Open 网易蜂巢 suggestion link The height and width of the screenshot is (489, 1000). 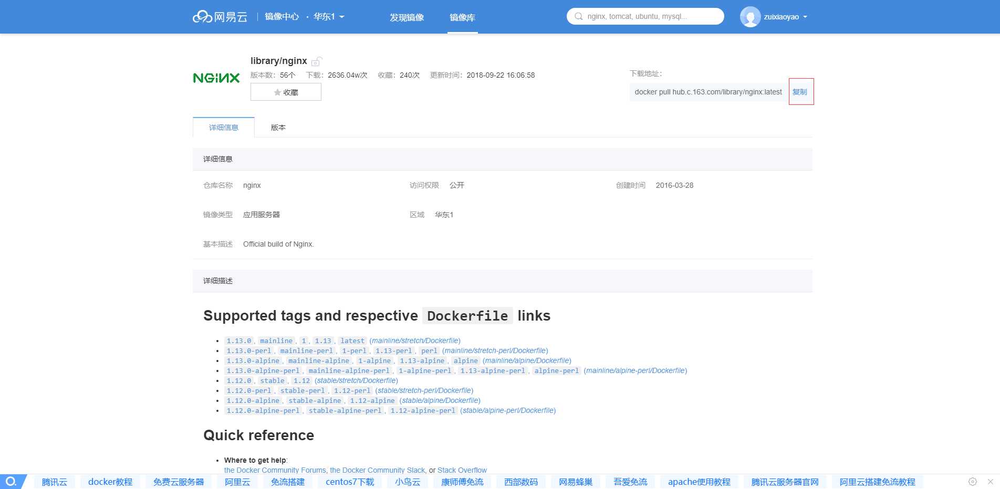pyautogui.click(x=576, y=482)
